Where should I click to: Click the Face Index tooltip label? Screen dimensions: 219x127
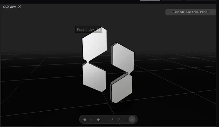(89, 30)
